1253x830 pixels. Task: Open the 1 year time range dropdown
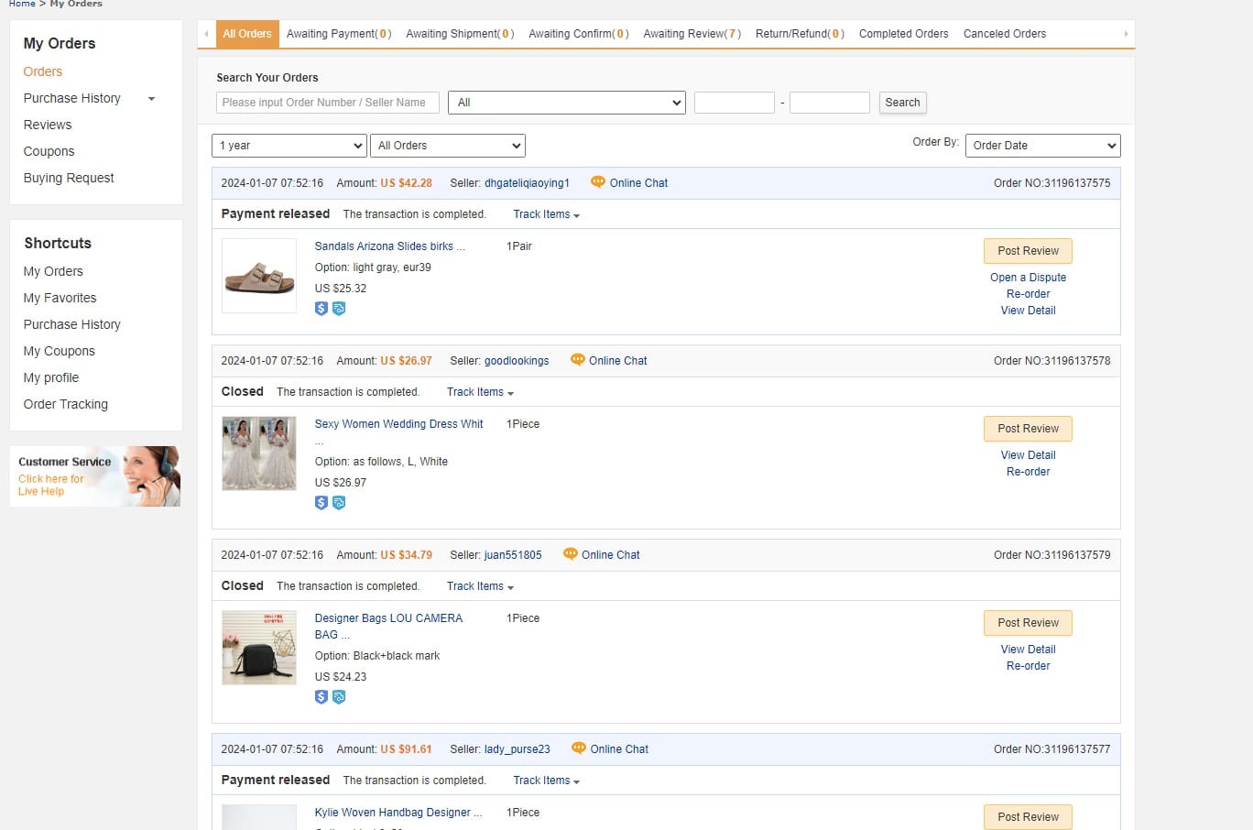click(289, 146)
